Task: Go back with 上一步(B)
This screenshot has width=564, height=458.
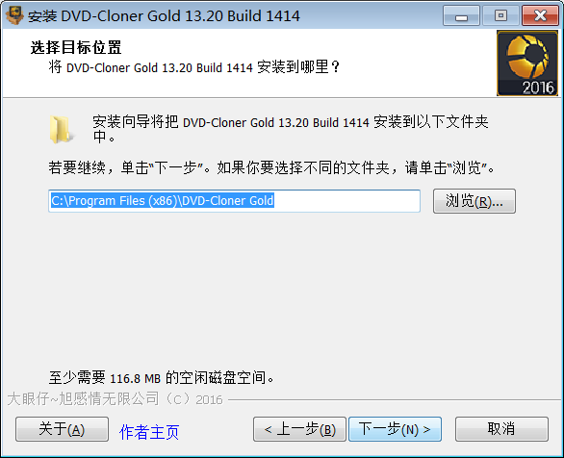Action: click(x=299, y=429)
